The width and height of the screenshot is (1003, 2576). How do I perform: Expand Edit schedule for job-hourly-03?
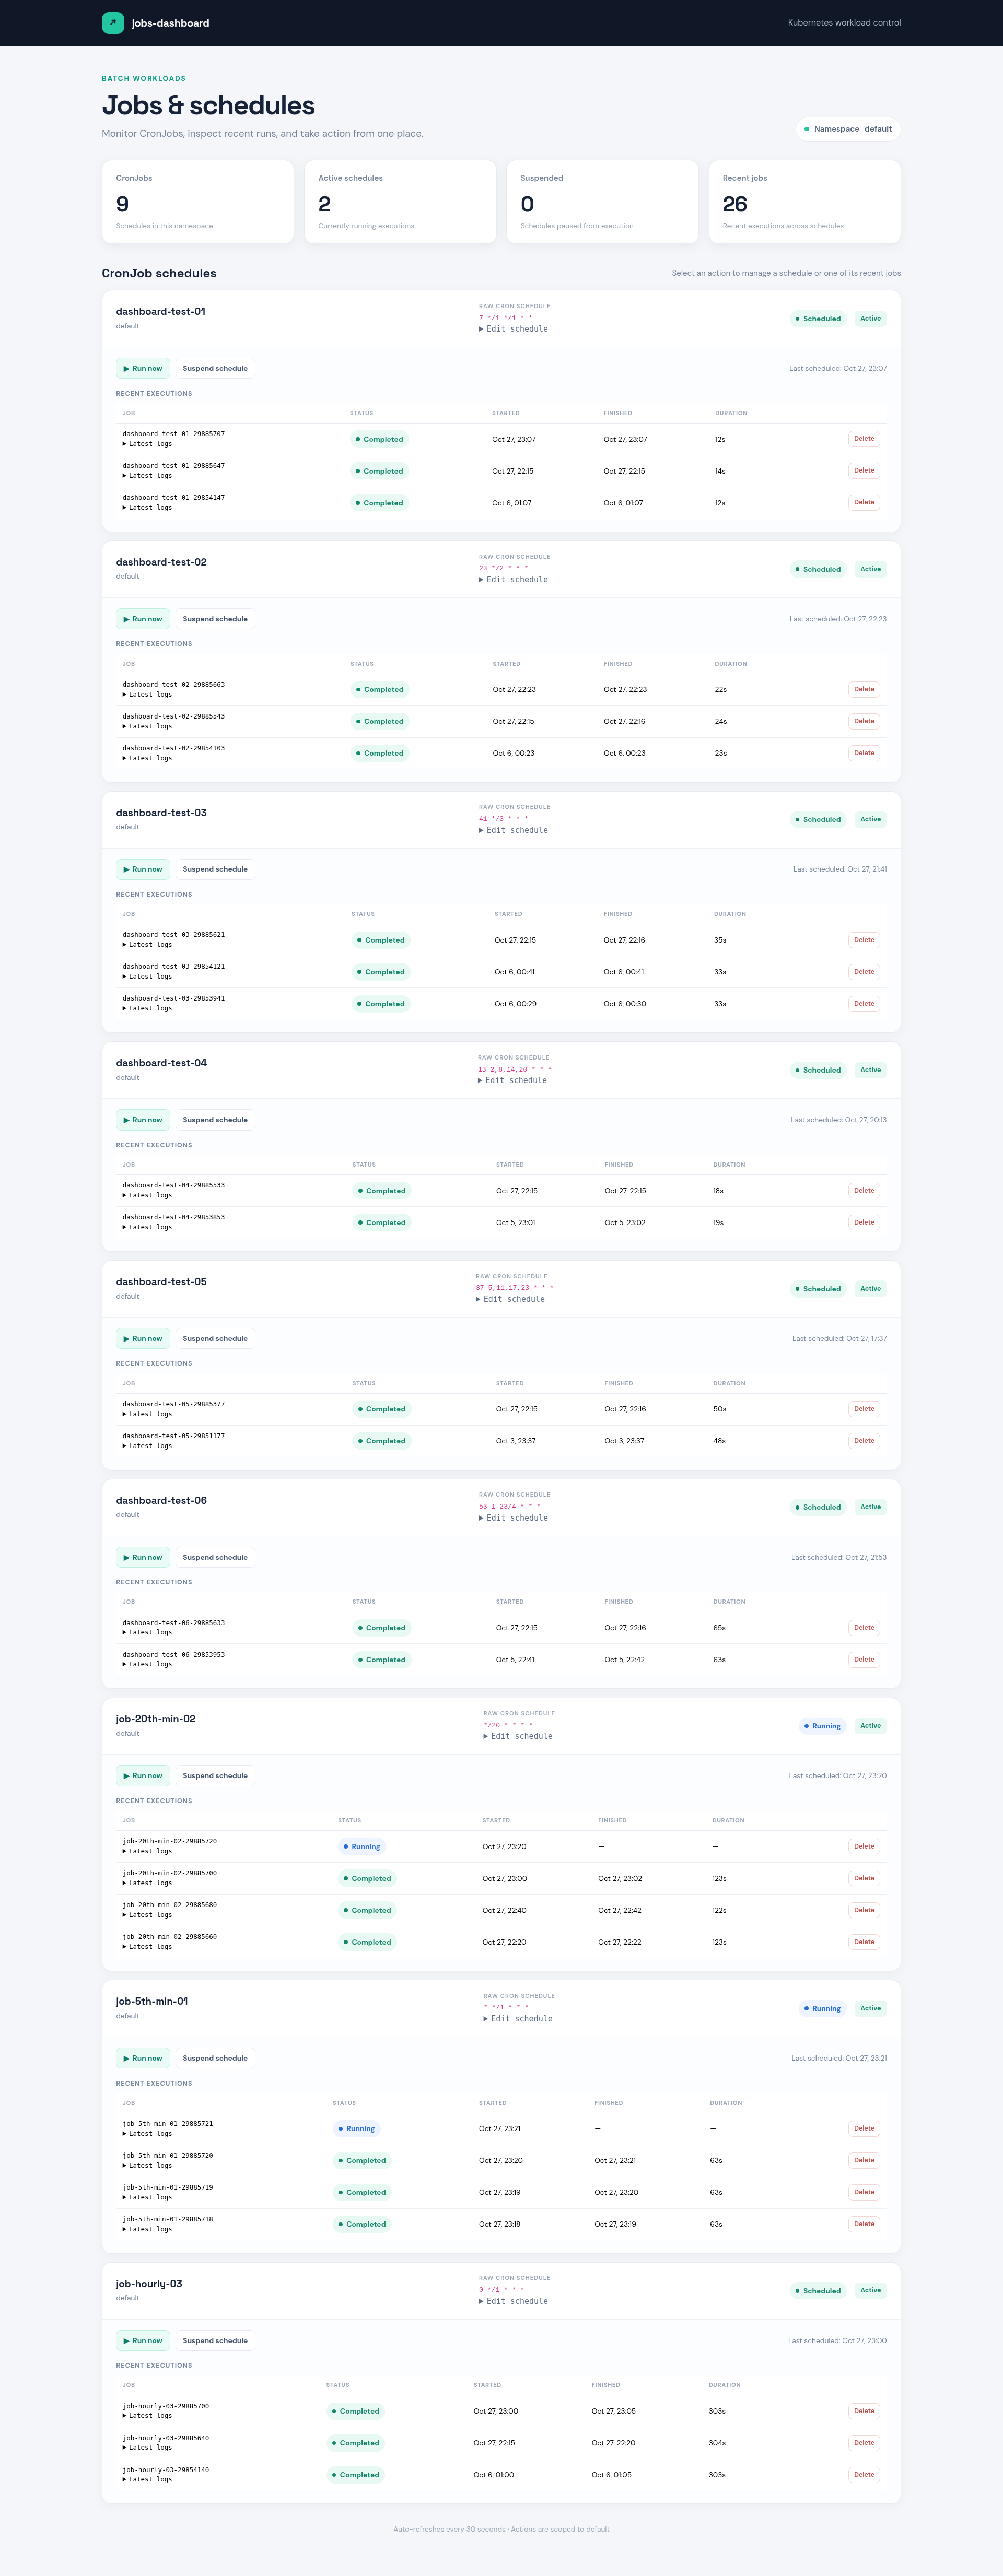[x=513, y=2301]
